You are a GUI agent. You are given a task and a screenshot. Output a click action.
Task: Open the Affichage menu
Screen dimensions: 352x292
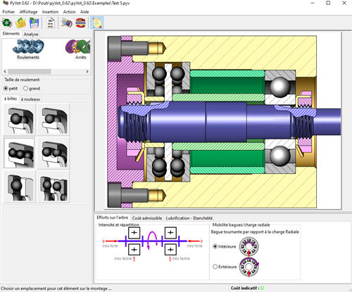click(28, 12)
